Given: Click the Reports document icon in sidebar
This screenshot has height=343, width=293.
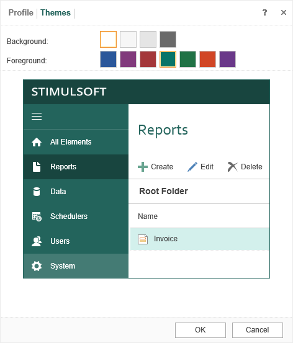Looking at the screenshot, I should tap(37, 167).
